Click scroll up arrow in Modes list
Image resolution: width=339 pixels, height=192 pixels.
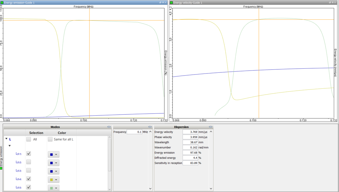(x=110, y=137)
